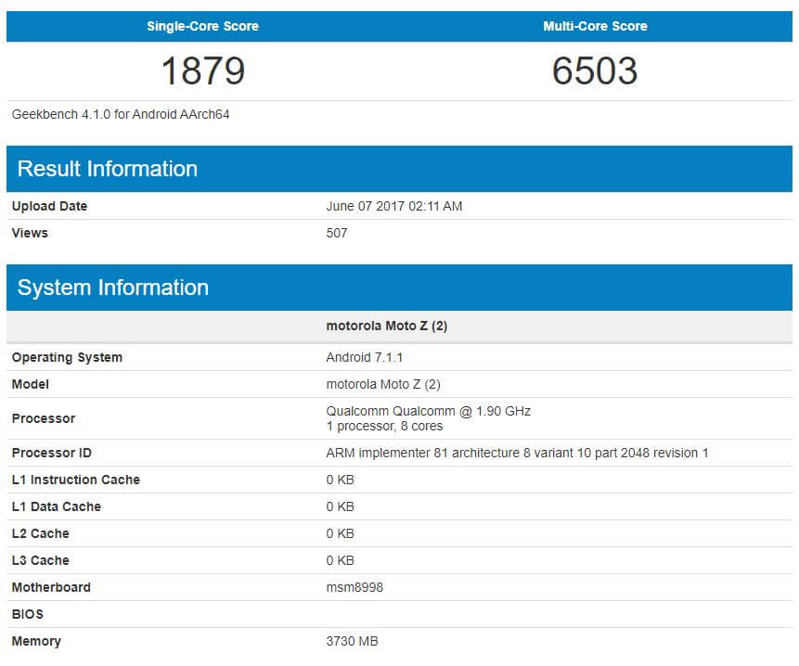The height and width of the screenshot is (666, 799).
Task: Click the L1 Instruction Cache label
Action: 76,480
